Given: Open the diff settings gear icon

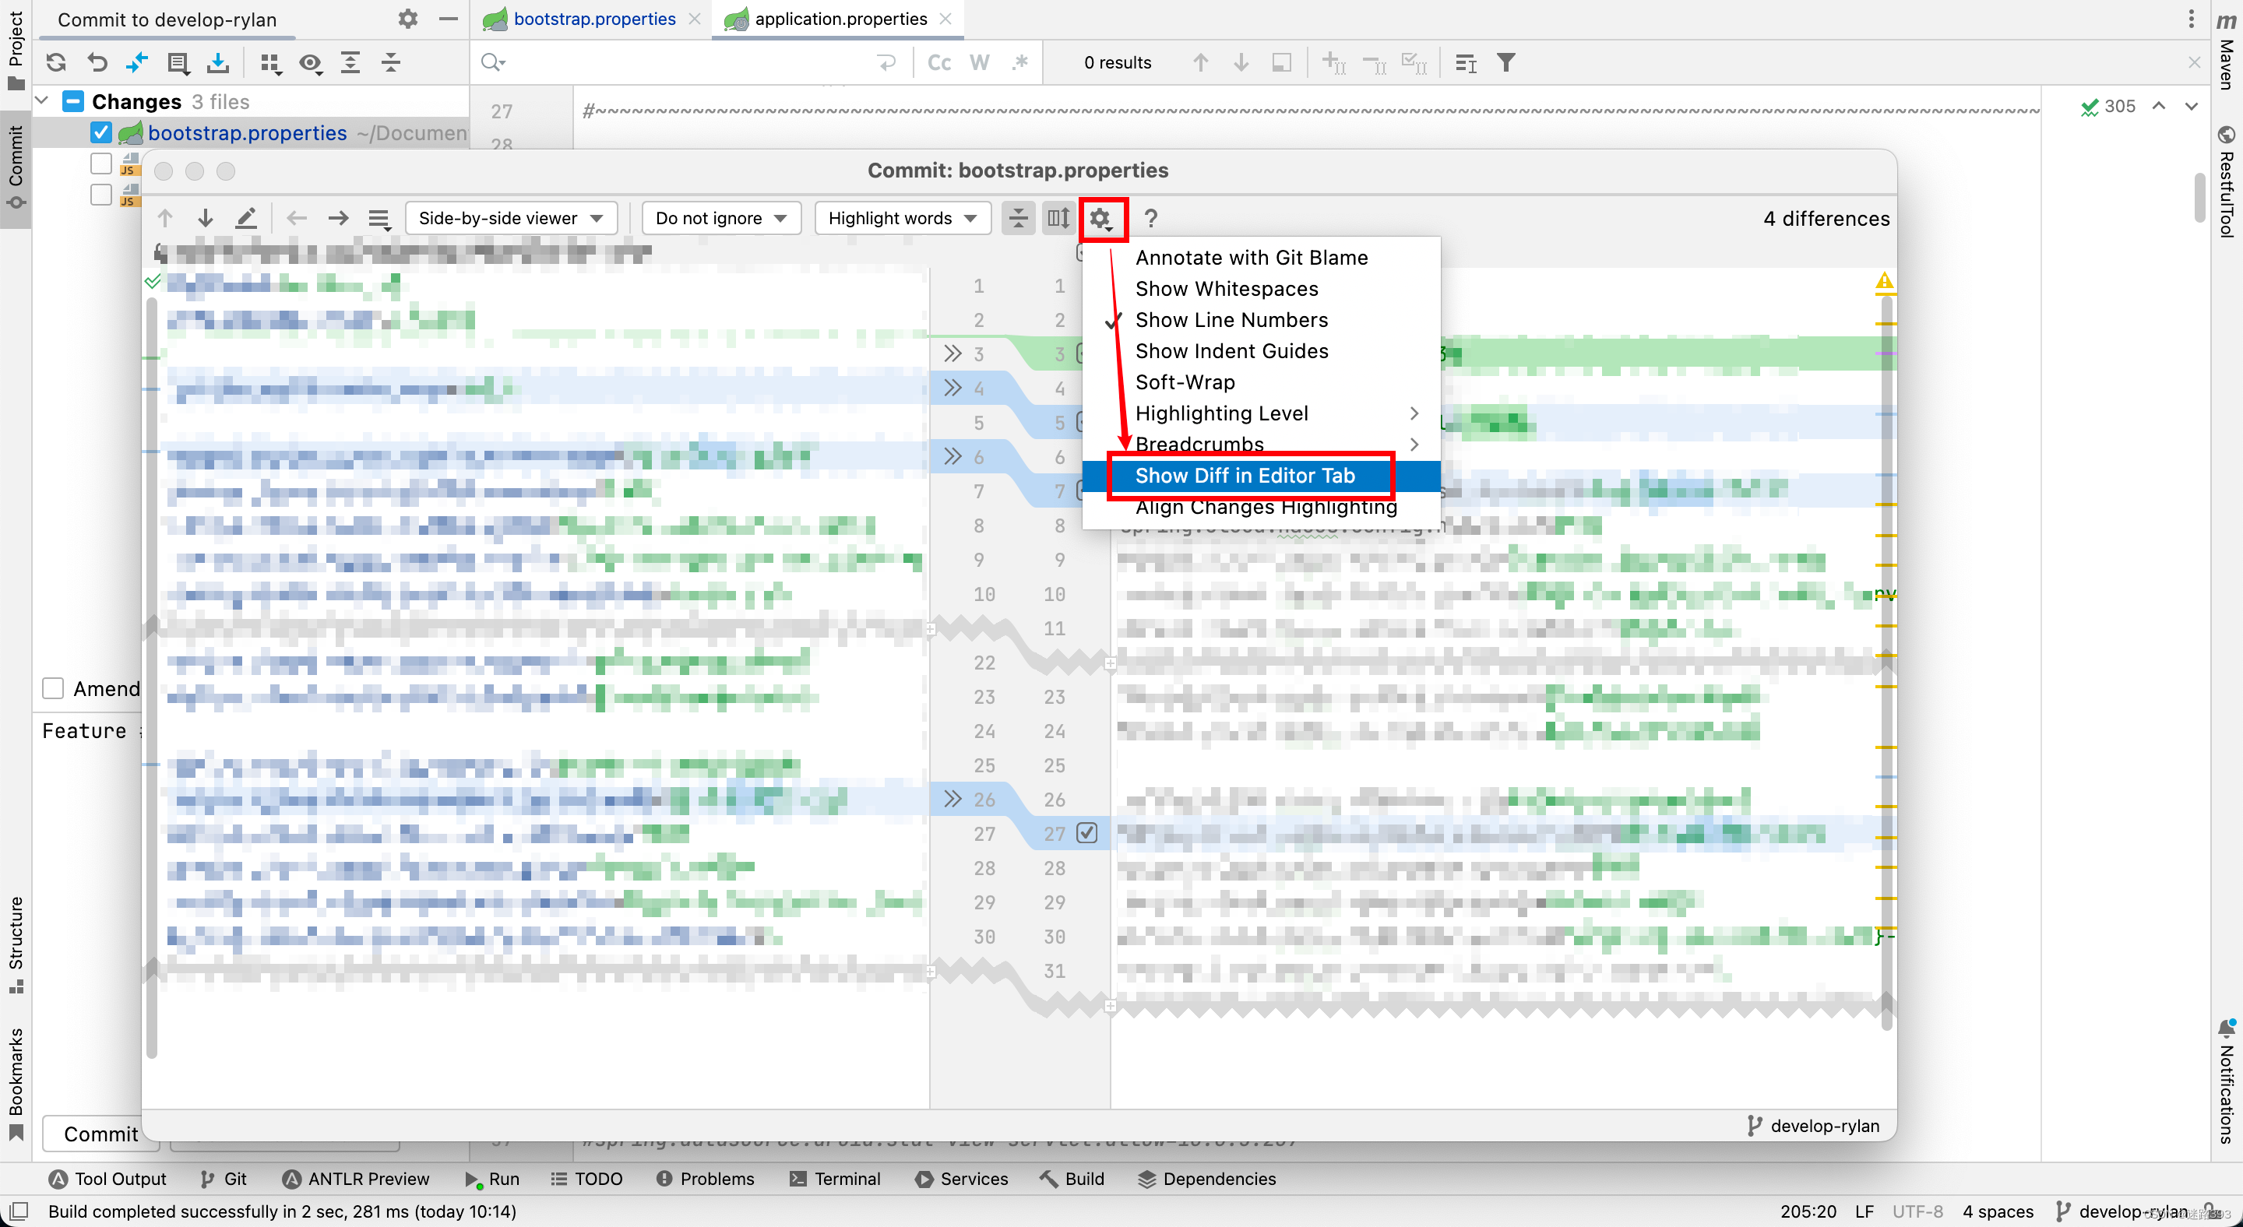Looking at the screenshot, I should pos(1101,219).
